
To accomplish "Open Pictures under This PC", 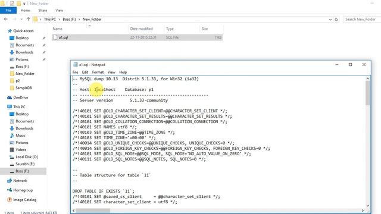I will coord(22,143).
